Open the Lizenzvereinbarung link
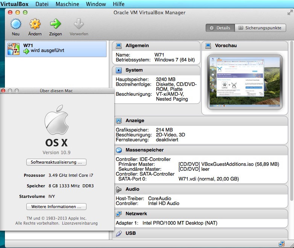Image resolution: width=294 pixels, height=248 pixels. (x=80, y=223)
